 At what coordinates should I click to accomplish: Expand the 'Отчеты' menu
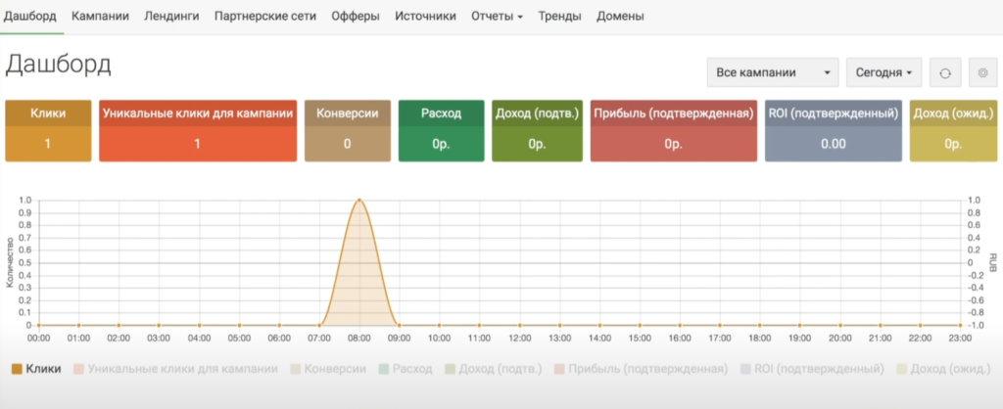point(497,17)
